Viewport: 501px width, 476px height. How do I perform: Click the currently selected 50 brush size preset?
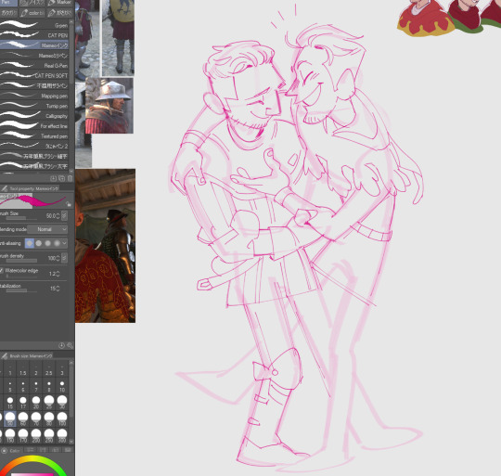(x=10, y=418)
